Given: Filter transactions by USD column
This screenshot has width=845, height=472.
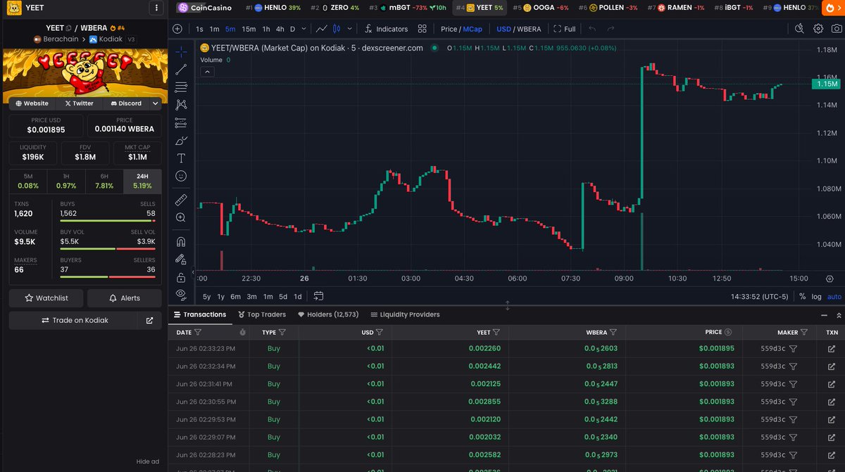Looking at the screenshot, I should (x=380, y=332).
